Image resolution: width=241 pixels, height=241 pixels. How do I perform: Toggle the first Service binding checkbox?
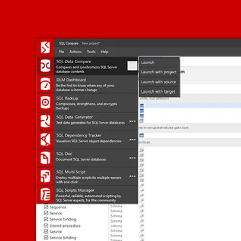(x=46, y=219)
